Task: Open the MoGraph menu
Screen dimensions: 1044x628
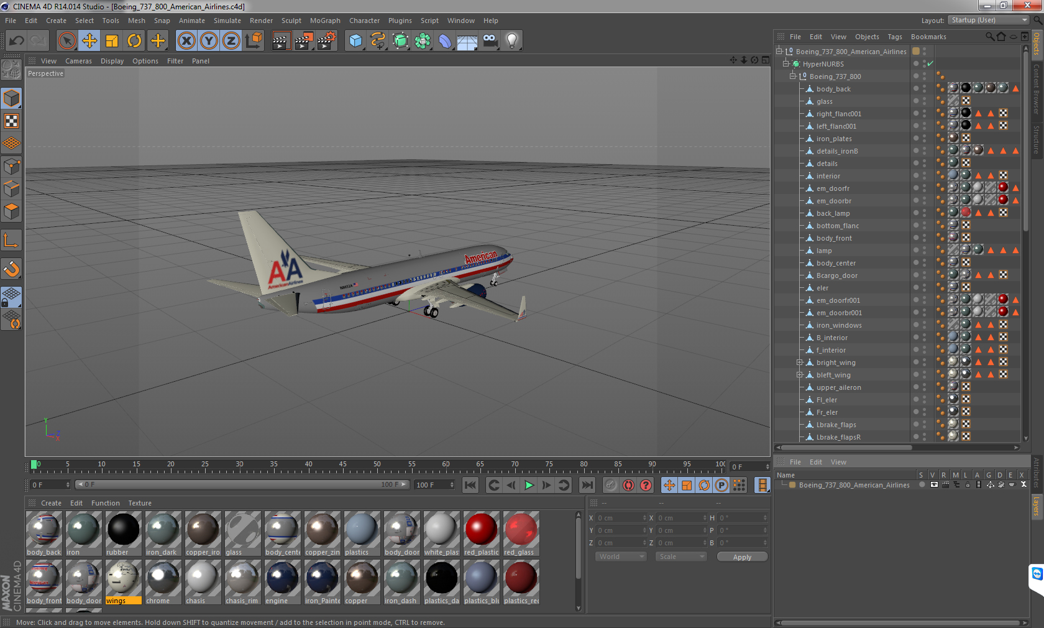Action: click(x=325, y=21)
